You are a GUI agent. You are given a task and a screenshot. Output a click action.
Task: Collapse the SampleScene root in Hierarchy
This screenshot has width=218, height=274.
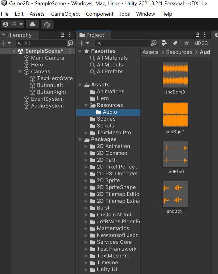pos(14,51)
